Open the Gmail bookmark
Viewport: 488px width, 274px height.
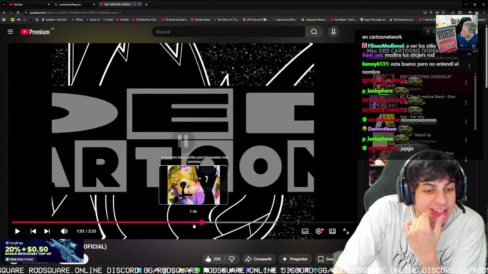[108, 19]
